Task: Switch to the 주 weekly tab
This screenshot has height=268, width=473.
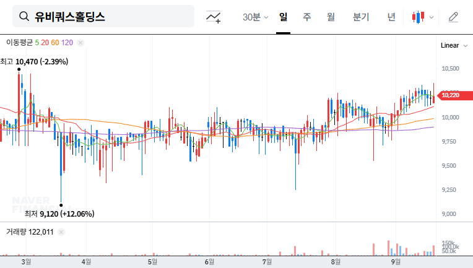Action: click(x=307, y=17)
